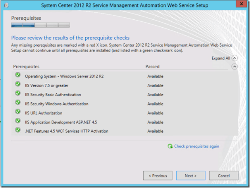The image size is (250, 188).
Task: Click the Expand All text label
Action: [x=221, y=58]
